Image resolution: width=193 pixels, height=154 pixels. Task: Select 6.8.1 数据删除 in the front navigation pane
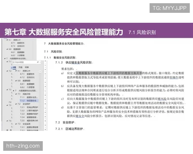pos(27,84)
